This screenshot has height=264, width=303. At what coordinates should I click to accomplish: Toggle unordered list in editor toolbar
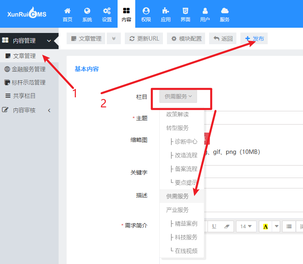tap(289, 227)
